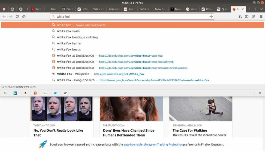Screen dimensions: 265x151
Task: Open the DuckDuckGo result ending in ia=web
Action: [x=132, y=62]
